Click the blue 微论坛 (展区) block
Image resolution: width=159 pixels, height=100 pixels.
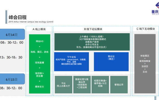[111, 62]
